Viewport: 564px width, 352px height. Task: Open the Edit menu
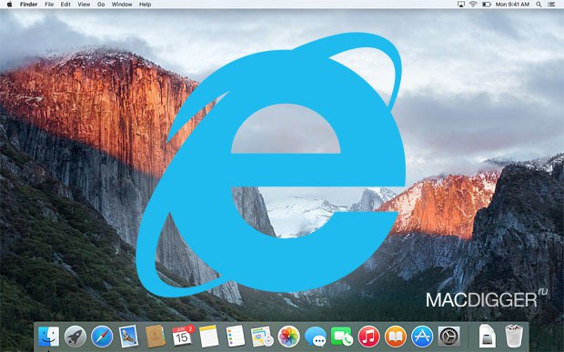pyautogui.click(x=65, y=5)
